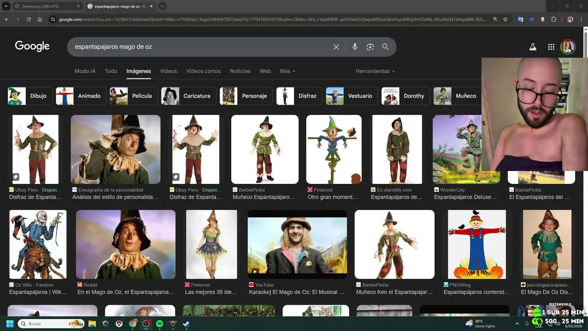Open the PNGWing scarecrow clipart image

coord(477,245)
